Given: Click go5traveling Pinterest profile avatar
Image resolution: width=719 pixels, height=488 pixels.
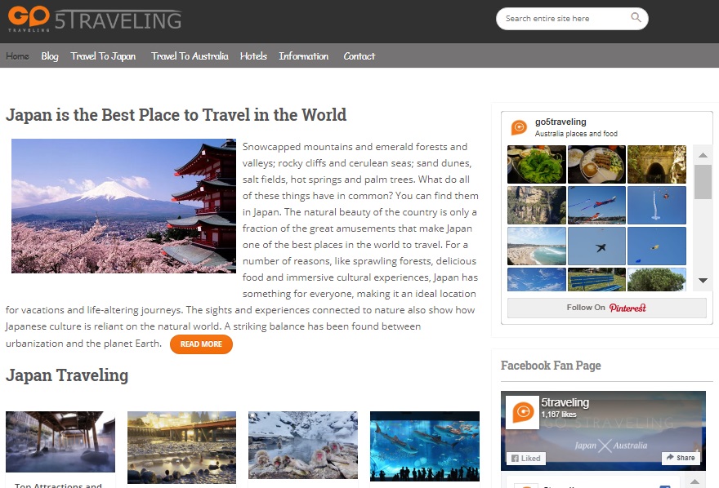Looking at the screenshot, I should (x=519, y=127).
